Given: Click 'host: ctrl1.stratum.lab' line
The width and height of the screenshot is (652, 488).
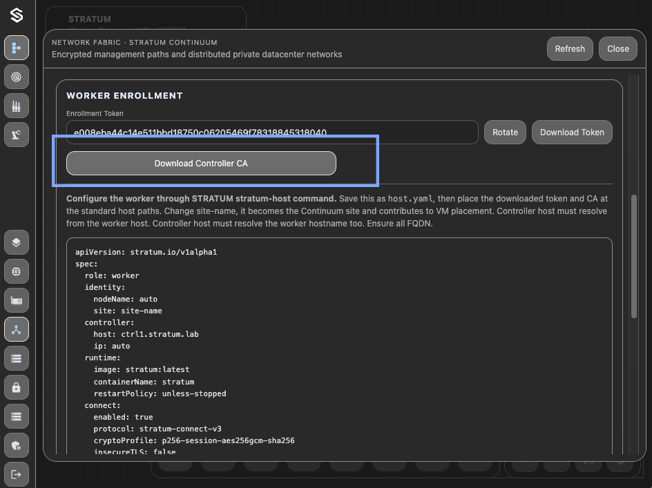Looking at the screenshot, I should point(146,334).
